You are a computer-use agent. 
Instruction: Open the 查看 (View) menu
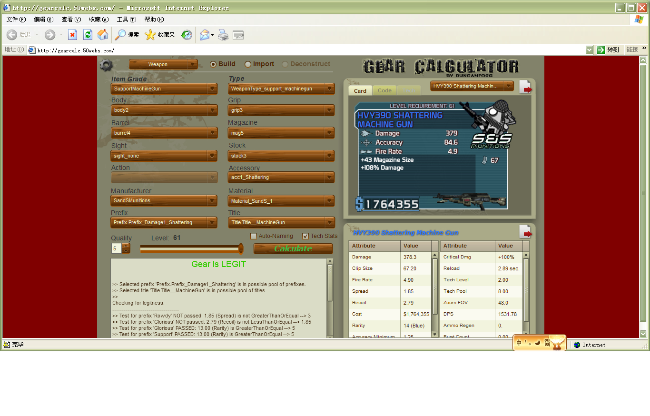click(x=71, y=20)
